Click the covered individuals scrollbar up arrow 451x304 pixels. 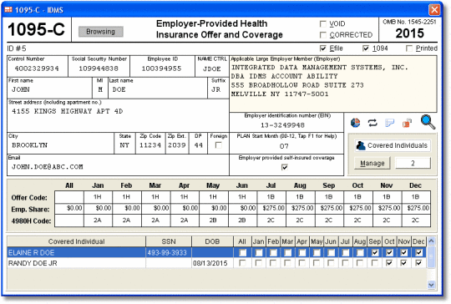(431, 241)
